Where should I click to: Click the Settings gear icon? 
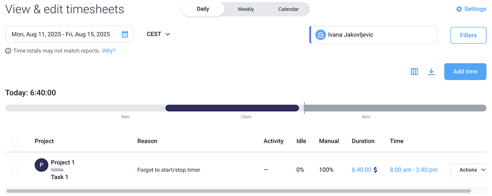pos(459,9)
